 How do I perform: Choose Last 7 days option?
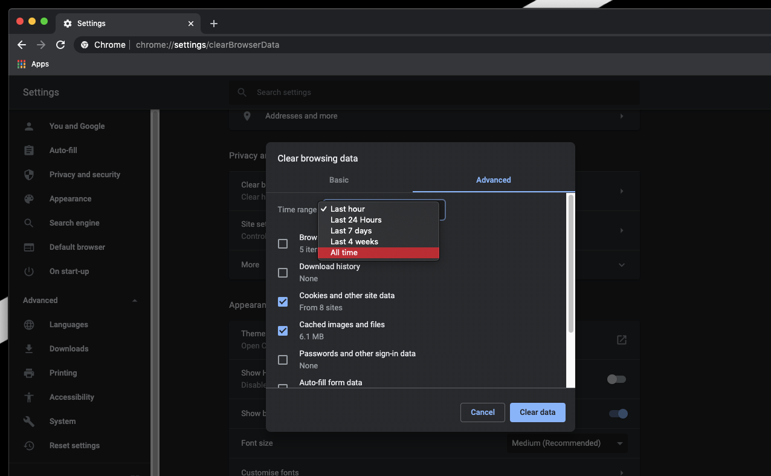(350, 231)
